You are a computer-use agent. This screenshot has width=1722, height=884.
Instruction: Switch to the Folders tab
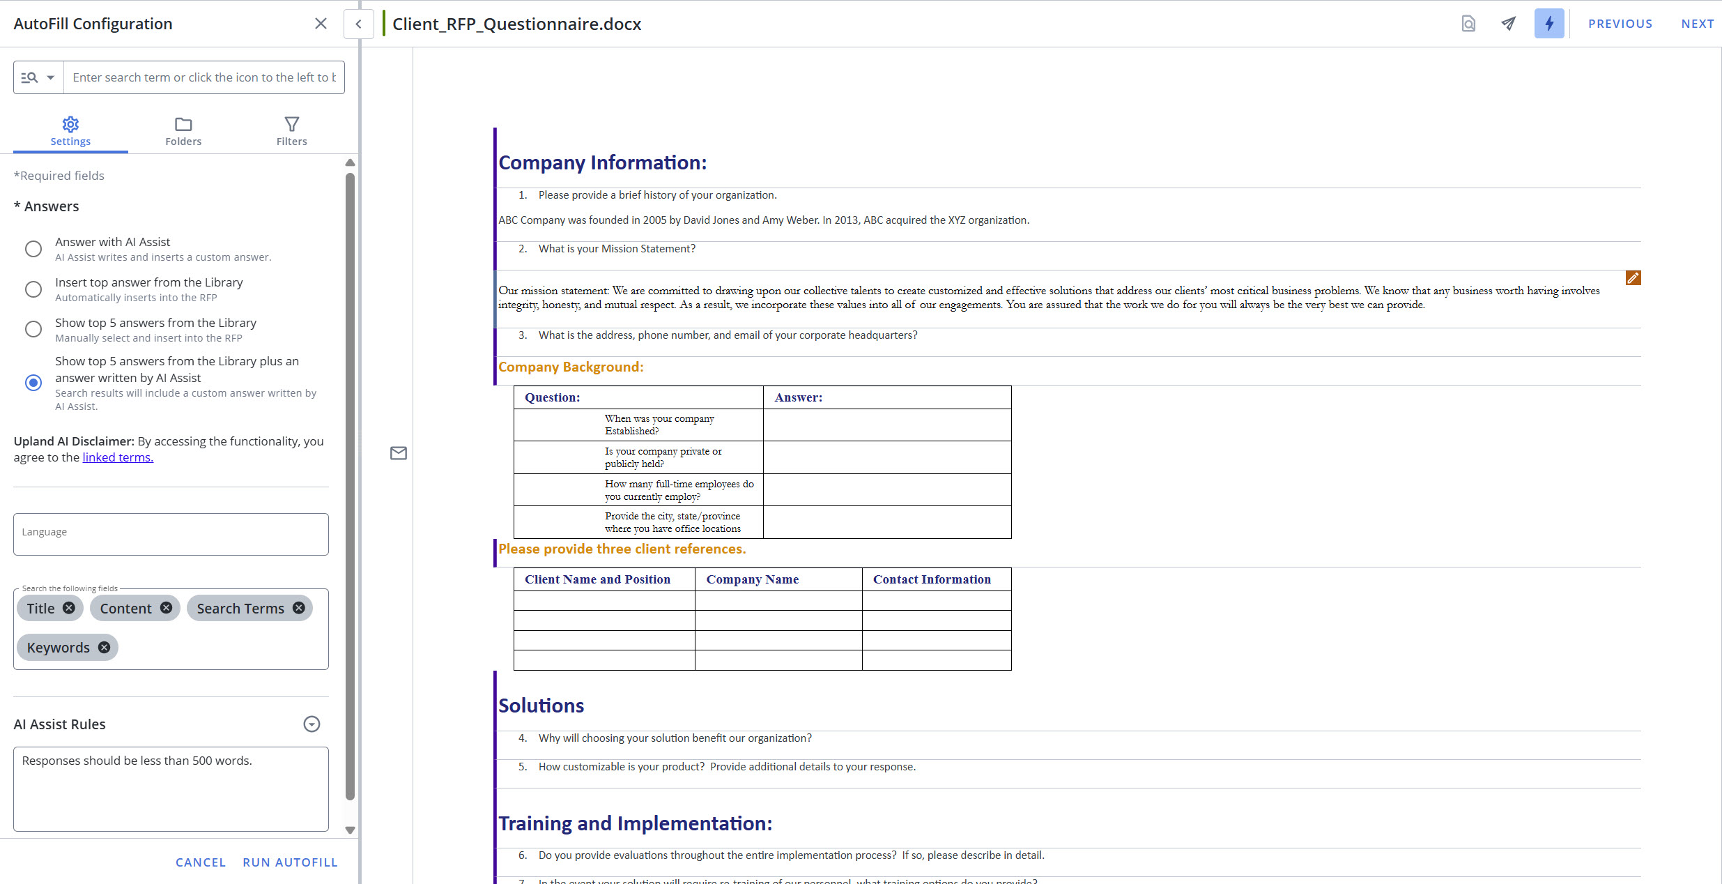point(183,131)
